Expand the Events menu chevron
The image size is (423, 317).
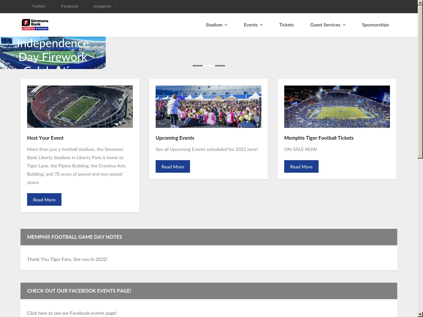pos(261,25)
